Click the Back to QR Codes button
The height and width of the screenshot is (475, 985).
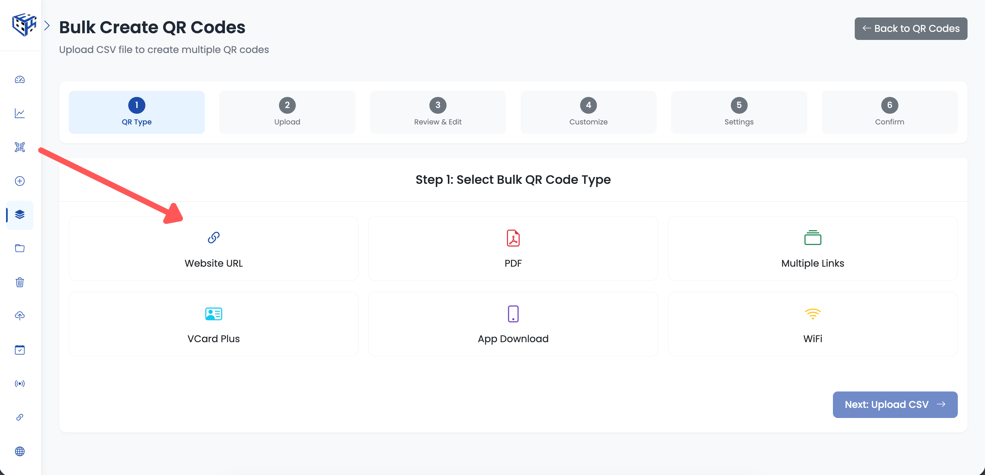(x=910, y=28)
